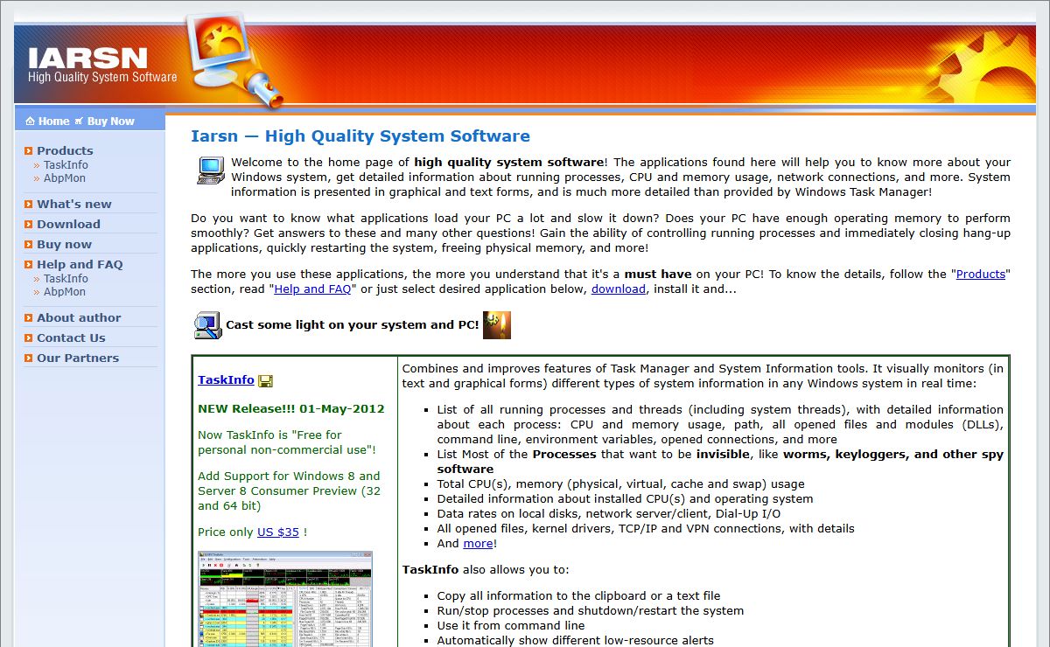
Task: Click "Detailed information about installed CPU(s)" bullet
Action: click(x=626, y=498)
